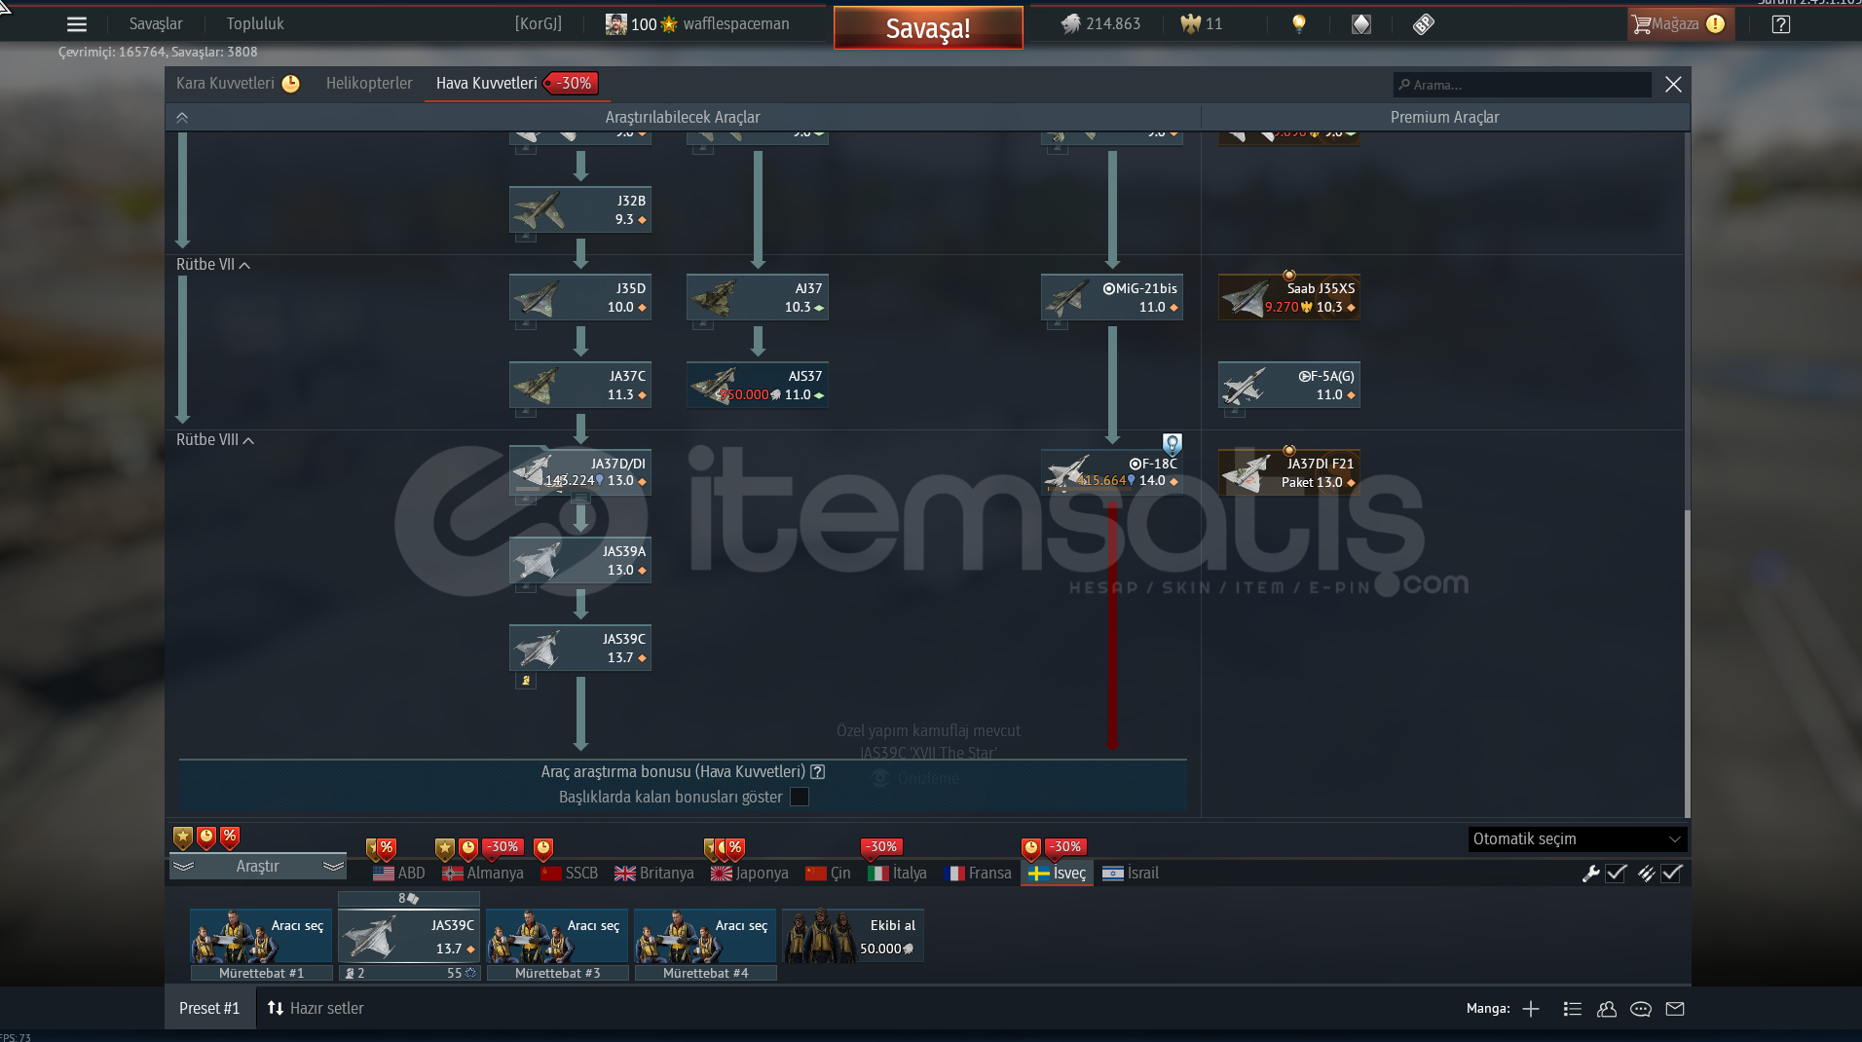1862x1042 pixels.
Task: Switch to İtalya nation tab
Action: pos(898,874)
